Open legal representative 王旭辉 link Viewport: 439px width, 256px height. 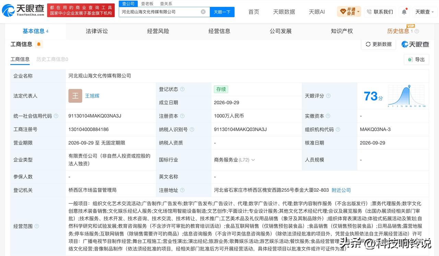[92, 96]
